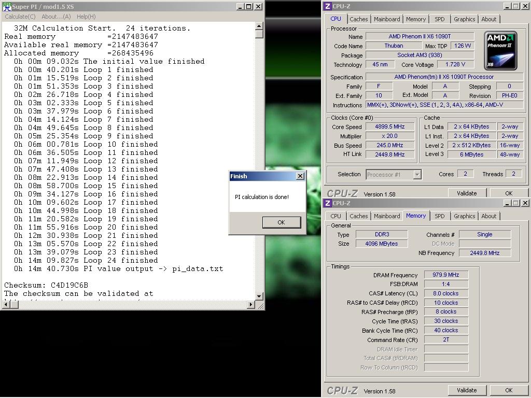Click the upper CPU-Z window title icon
Image resolution: width=531 pixels, height=398 pixels.
pyautogui.click(x=328, y=6)
